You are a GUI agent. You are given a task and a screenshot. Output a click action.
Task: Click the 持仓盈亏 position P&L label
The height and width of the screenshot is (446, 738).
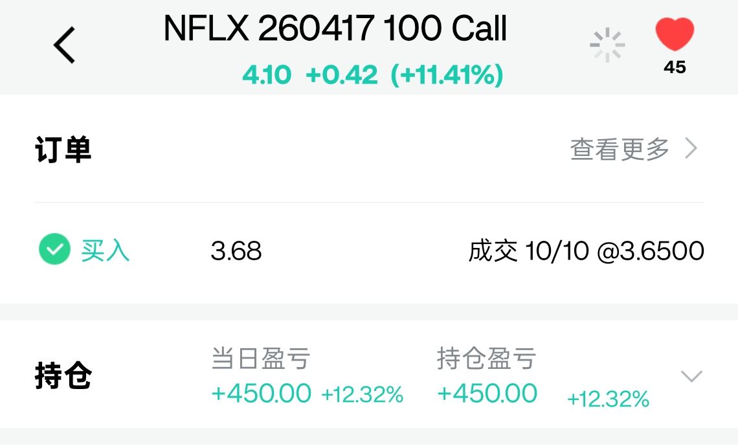(486, 359)
